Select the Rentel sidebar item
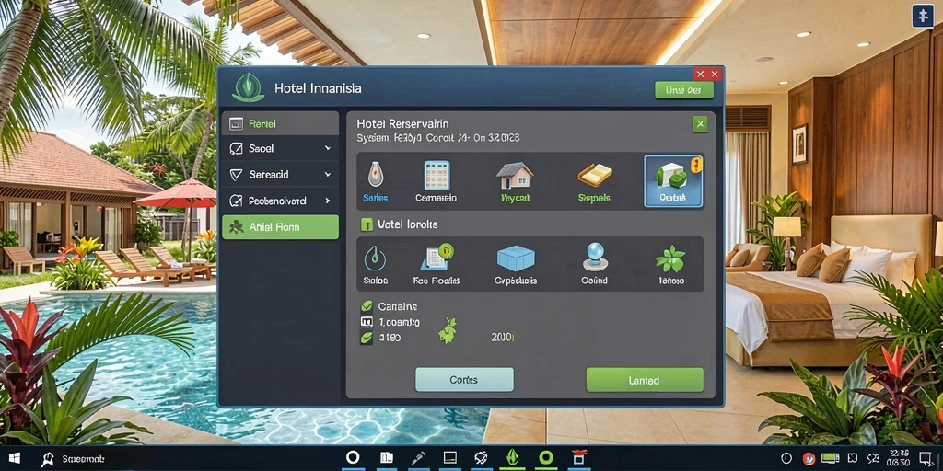The width and height of the screenshot is (943, 471). 280,123
